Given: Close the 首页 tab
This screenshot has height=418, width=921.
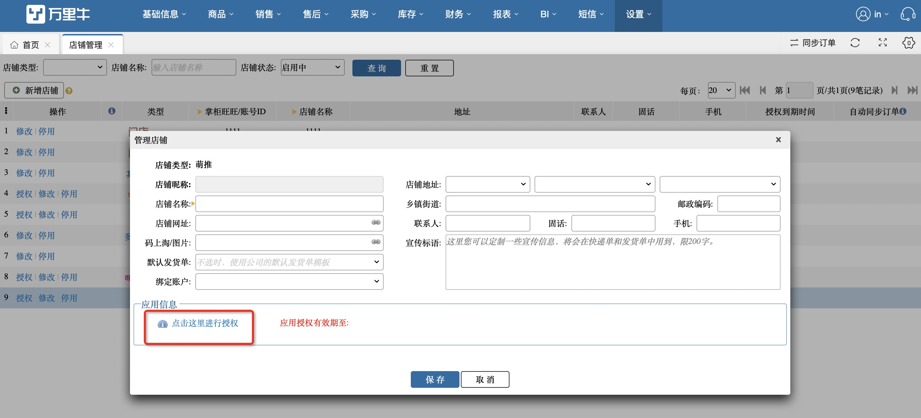Looking at the screenshot, I should point(48,45).
